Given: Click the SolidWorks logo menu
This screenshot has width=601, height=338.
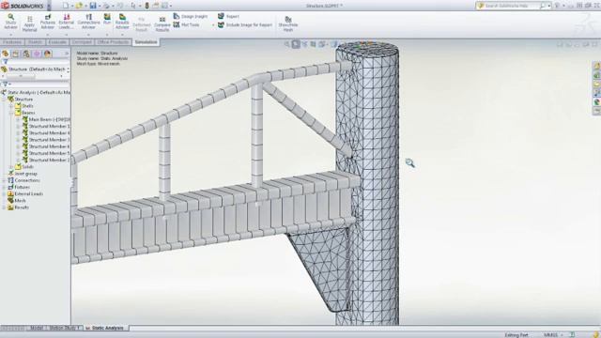Looking at the screenshot, I should coord(23,6).
